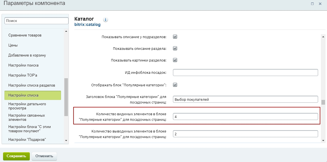Toggle Показывать описание раздела checkbox
This screenshot has height=162, width=327.
[175, 48]
